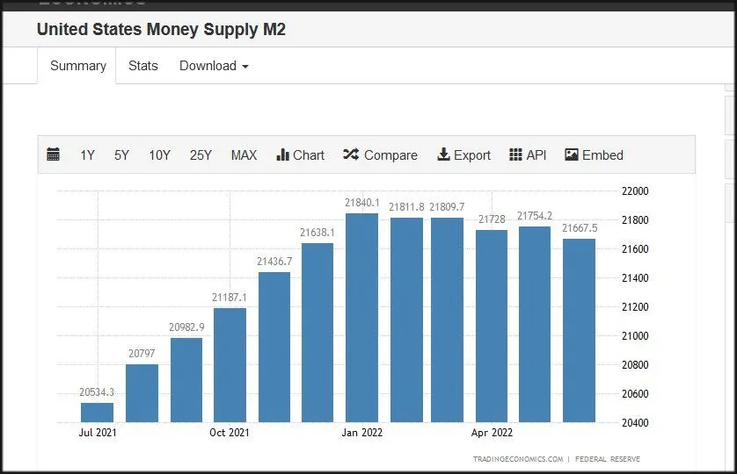Click the 20534.3 bar for Jul 2021
Screen dimensions: 737x474
(x=97, y=412)
